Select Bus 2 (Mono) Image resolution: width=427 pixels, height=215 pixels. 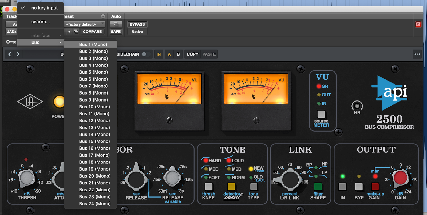pyautogui.click(x=90, y=51)
